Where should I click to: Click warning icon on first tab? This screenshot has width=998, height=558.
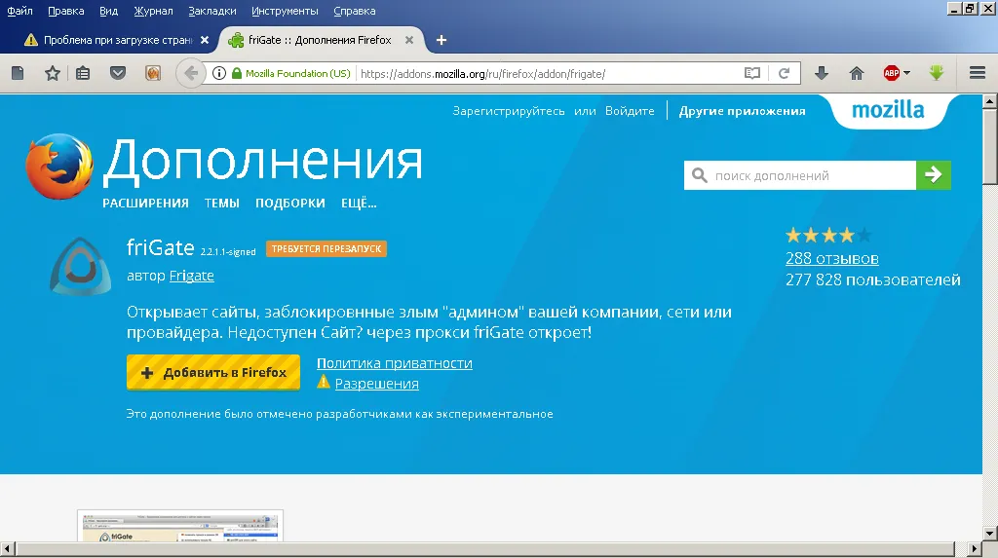tap(30, 40)
